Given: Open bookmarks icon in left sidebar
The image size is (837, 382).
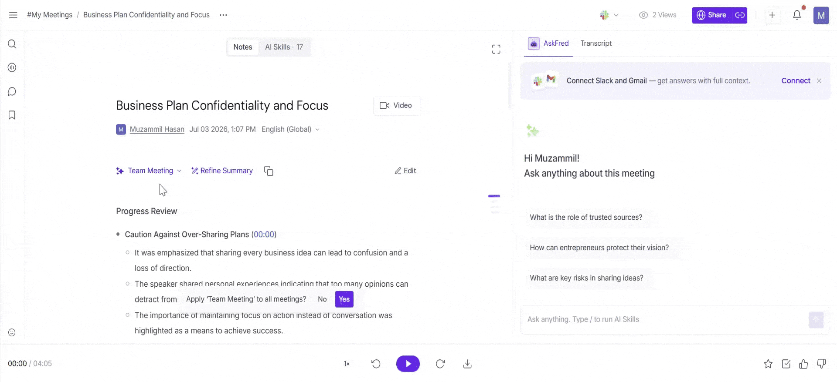Looking at the screenshot, I should tap(12, 115).
